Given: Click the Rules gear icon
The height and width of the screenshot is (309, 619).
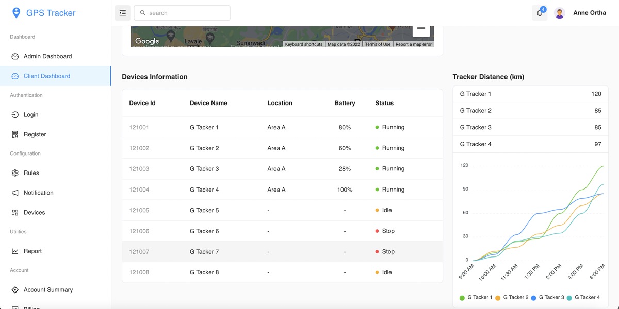Looking at the screenshot, I should (x=15, y=173).
